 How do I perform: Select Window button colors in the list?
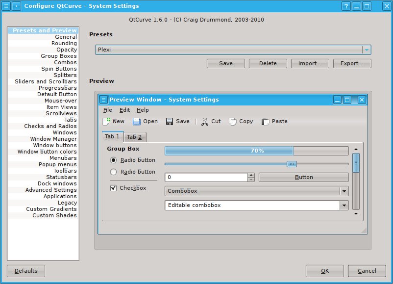pos(43,152)
